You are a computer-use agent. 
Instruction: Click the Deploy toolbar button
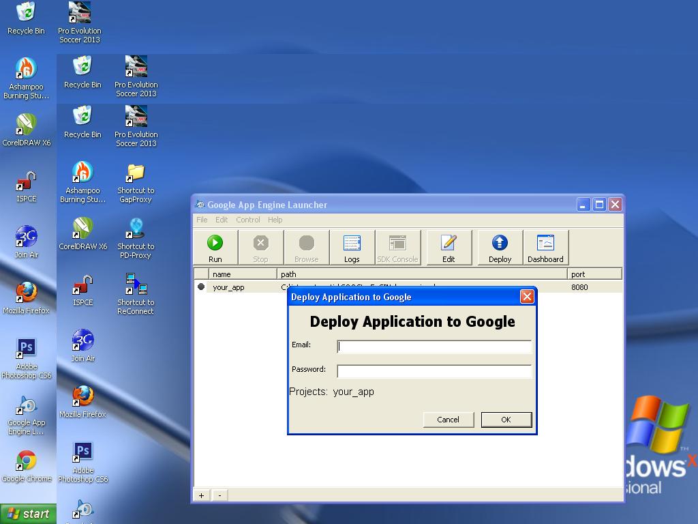pos(500,248)
